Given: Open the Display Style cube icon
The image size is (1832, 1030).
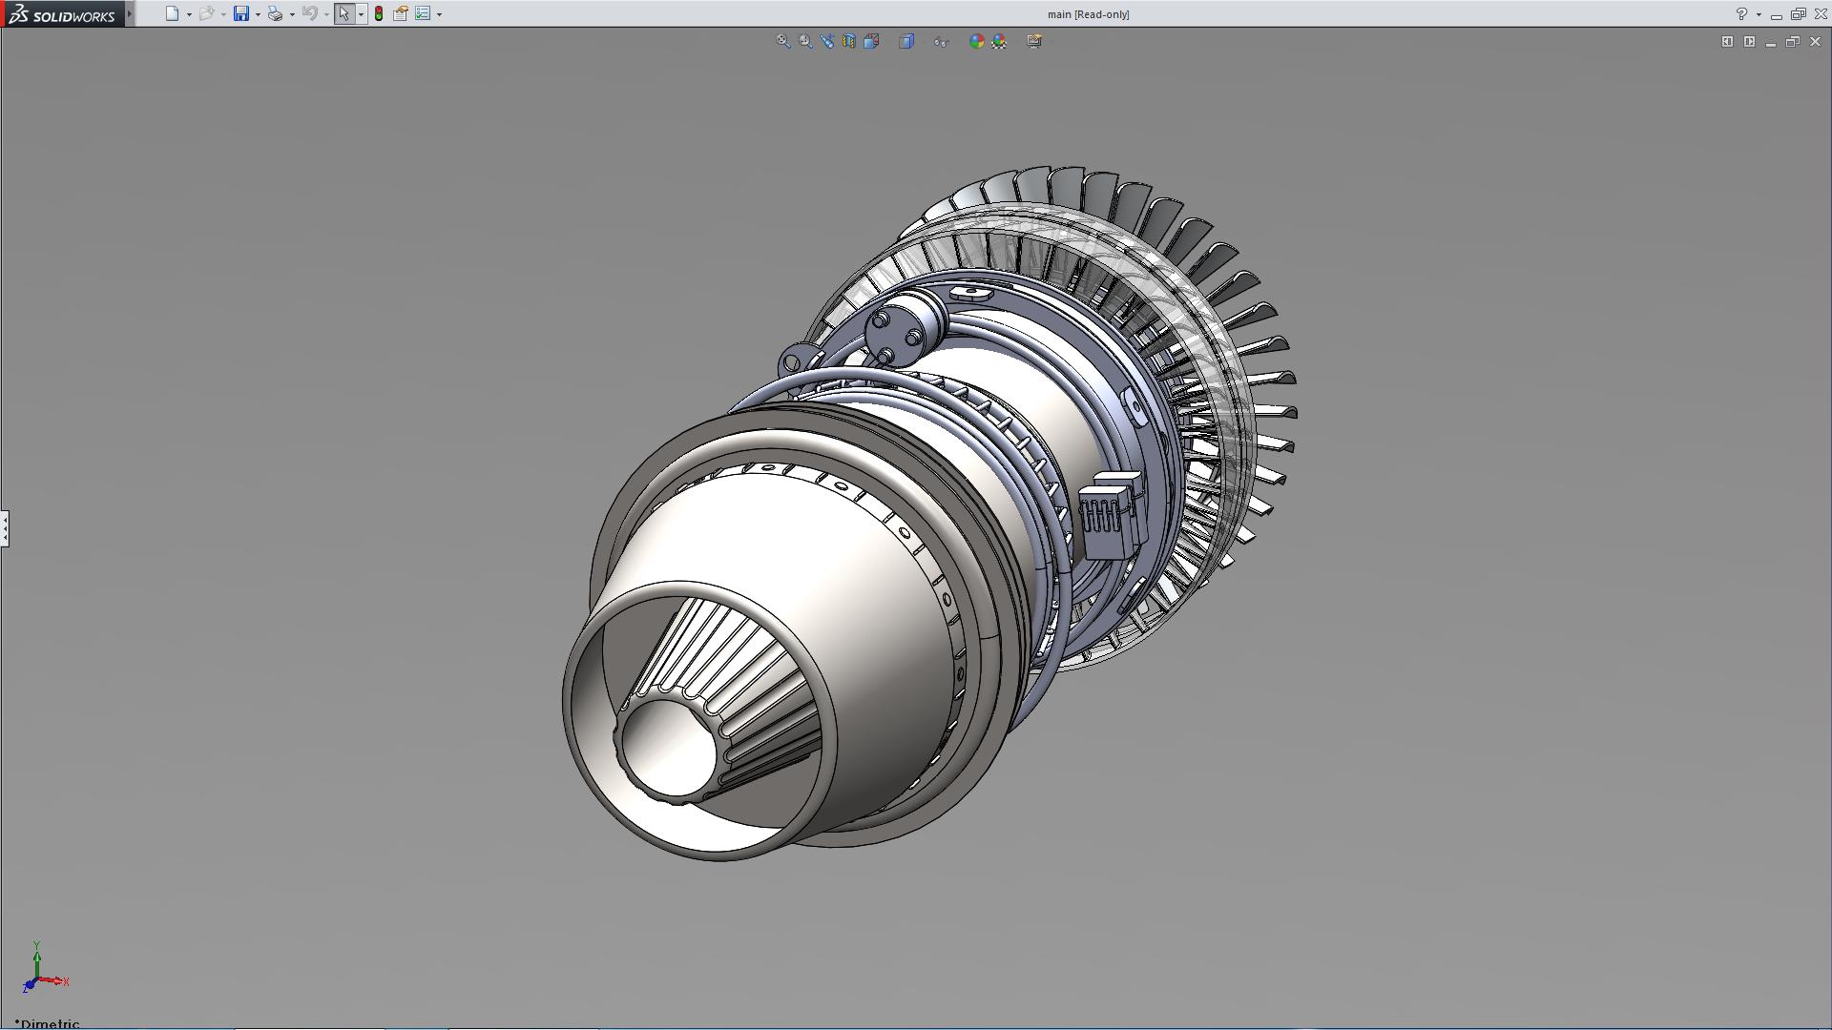Looking at the screenshot, I should 906,41.
